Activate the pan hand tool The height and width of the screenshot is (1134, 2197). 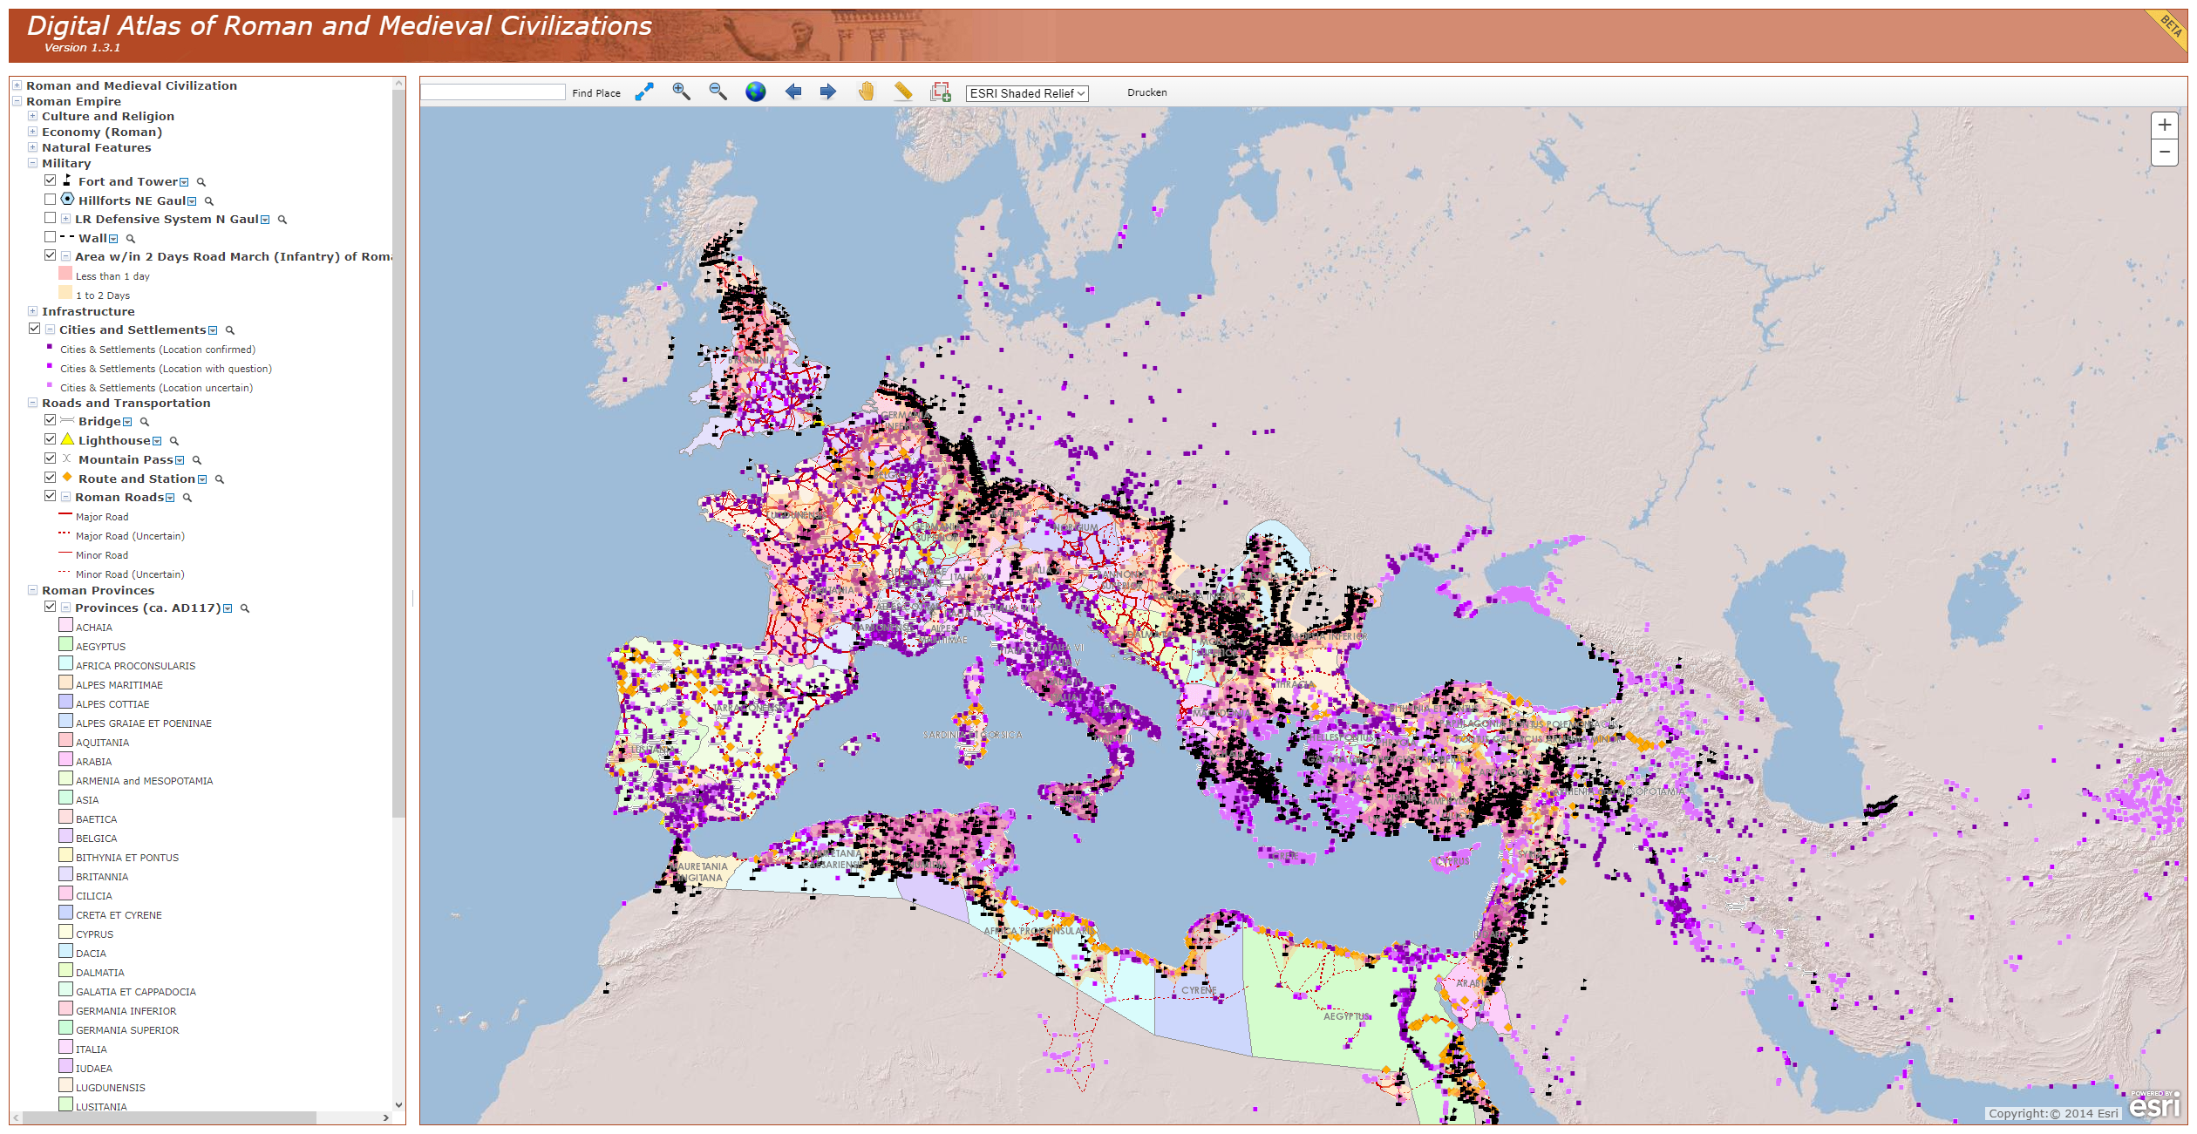[866, 92]
